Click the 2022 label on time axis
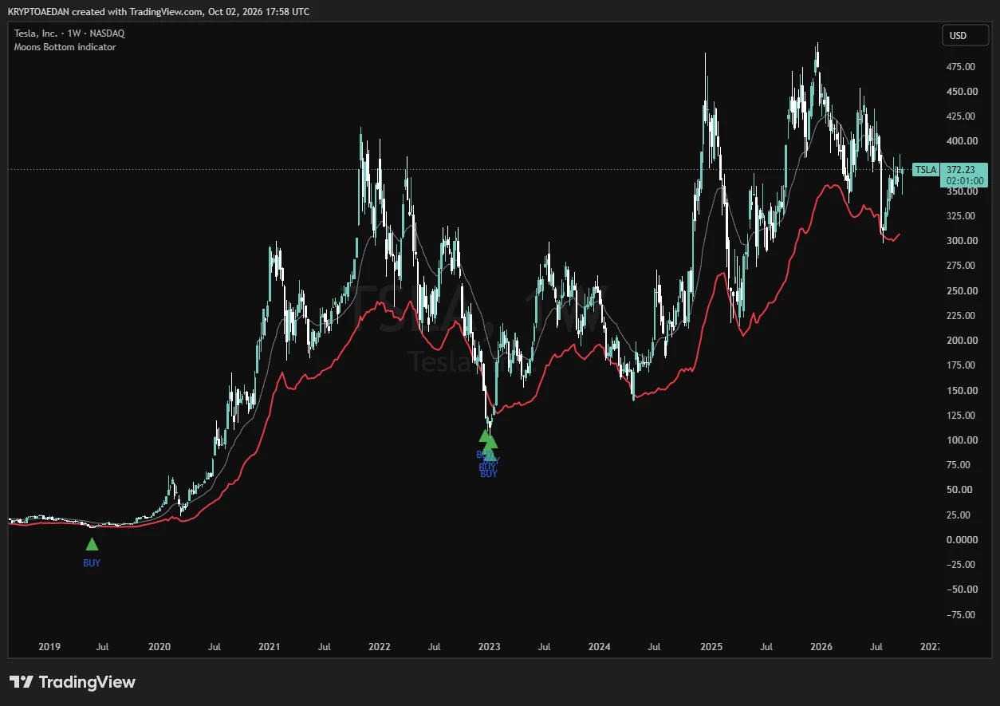1000x706 pixels. [380, 647]
